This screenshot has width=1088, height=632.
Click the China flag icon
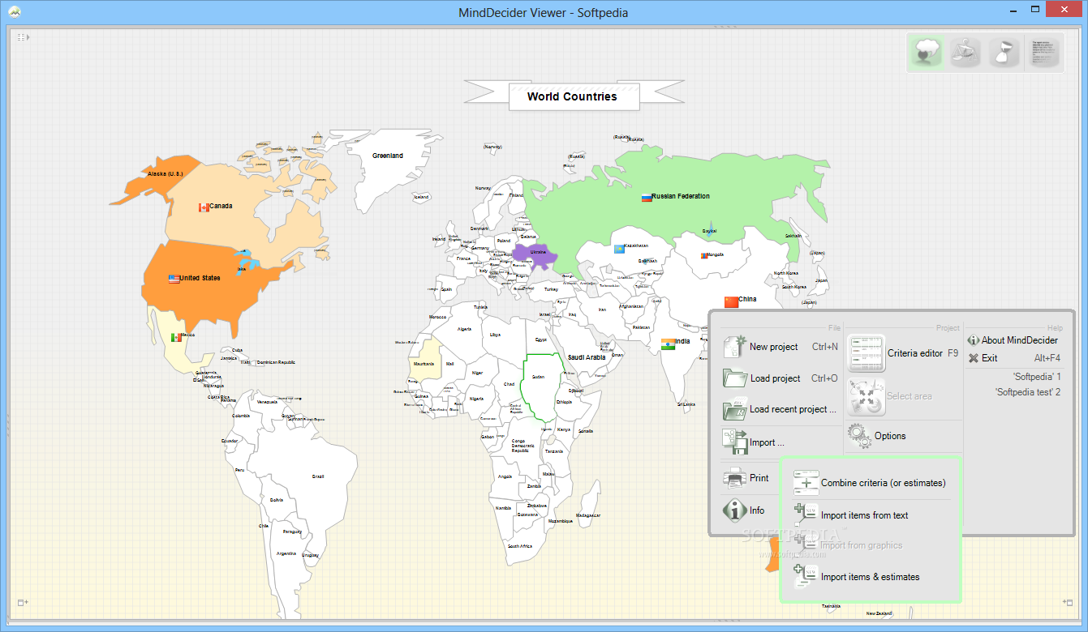[731, 301]
